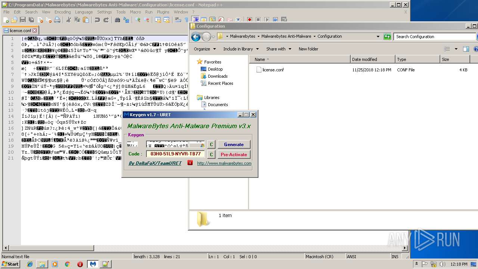
Task: Open Notepad++ Language menu
Action: (x=84, y=12)
